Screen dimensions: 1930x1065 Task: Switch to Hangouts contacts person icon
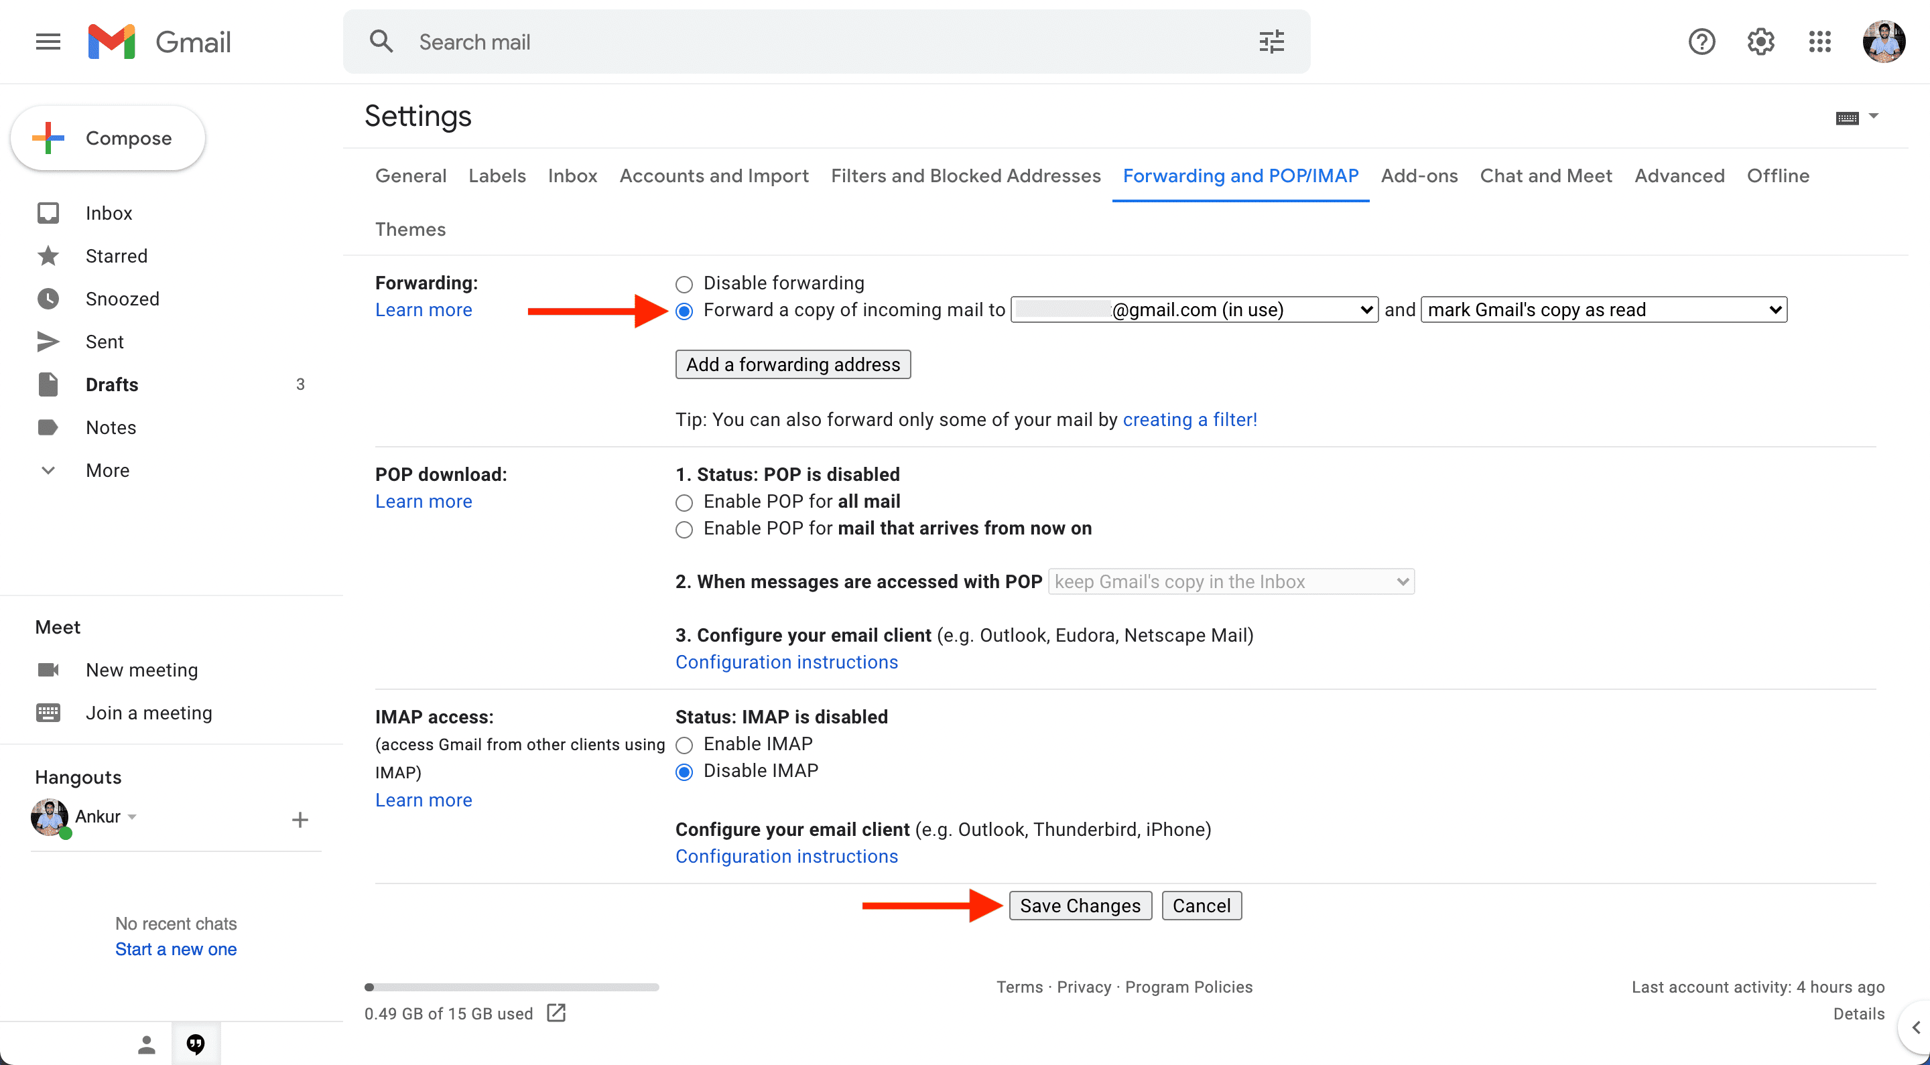[x=147, y=1044]
